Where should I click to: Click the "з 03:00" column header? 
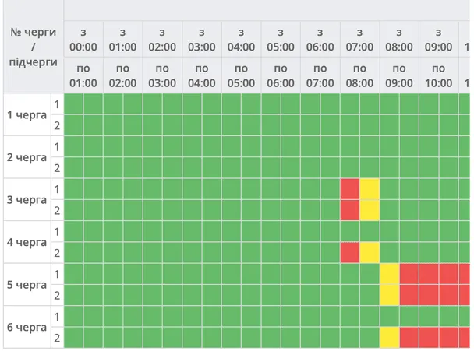(x=201, y=39)
